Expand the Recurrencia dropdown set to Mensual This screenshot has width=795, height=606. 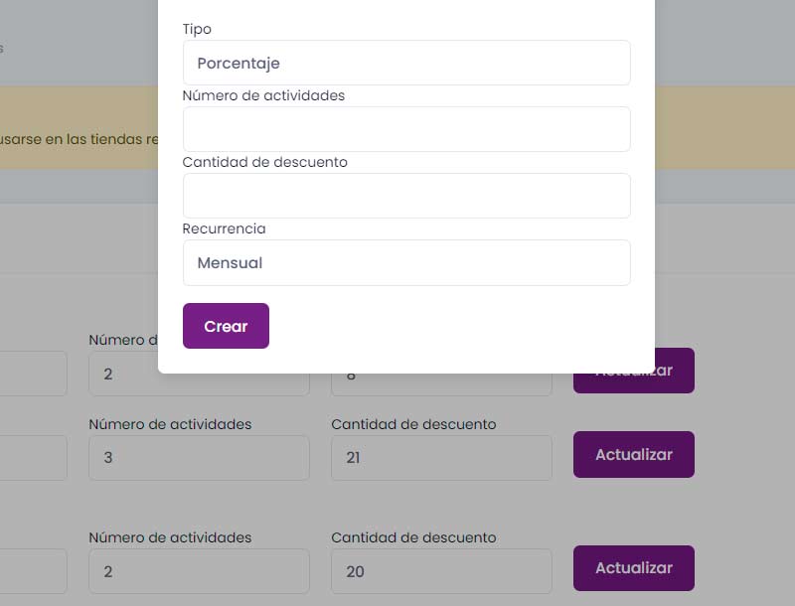[406, 263]
